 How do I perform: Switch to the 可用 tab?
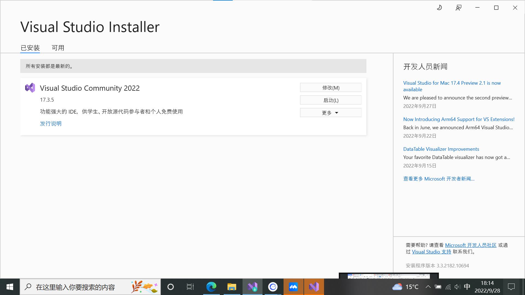pos(58,48)
